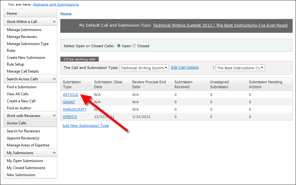Collapse the Search Across Calls section
This screenshot has width=296, height=185.
(x=54, y=79)
